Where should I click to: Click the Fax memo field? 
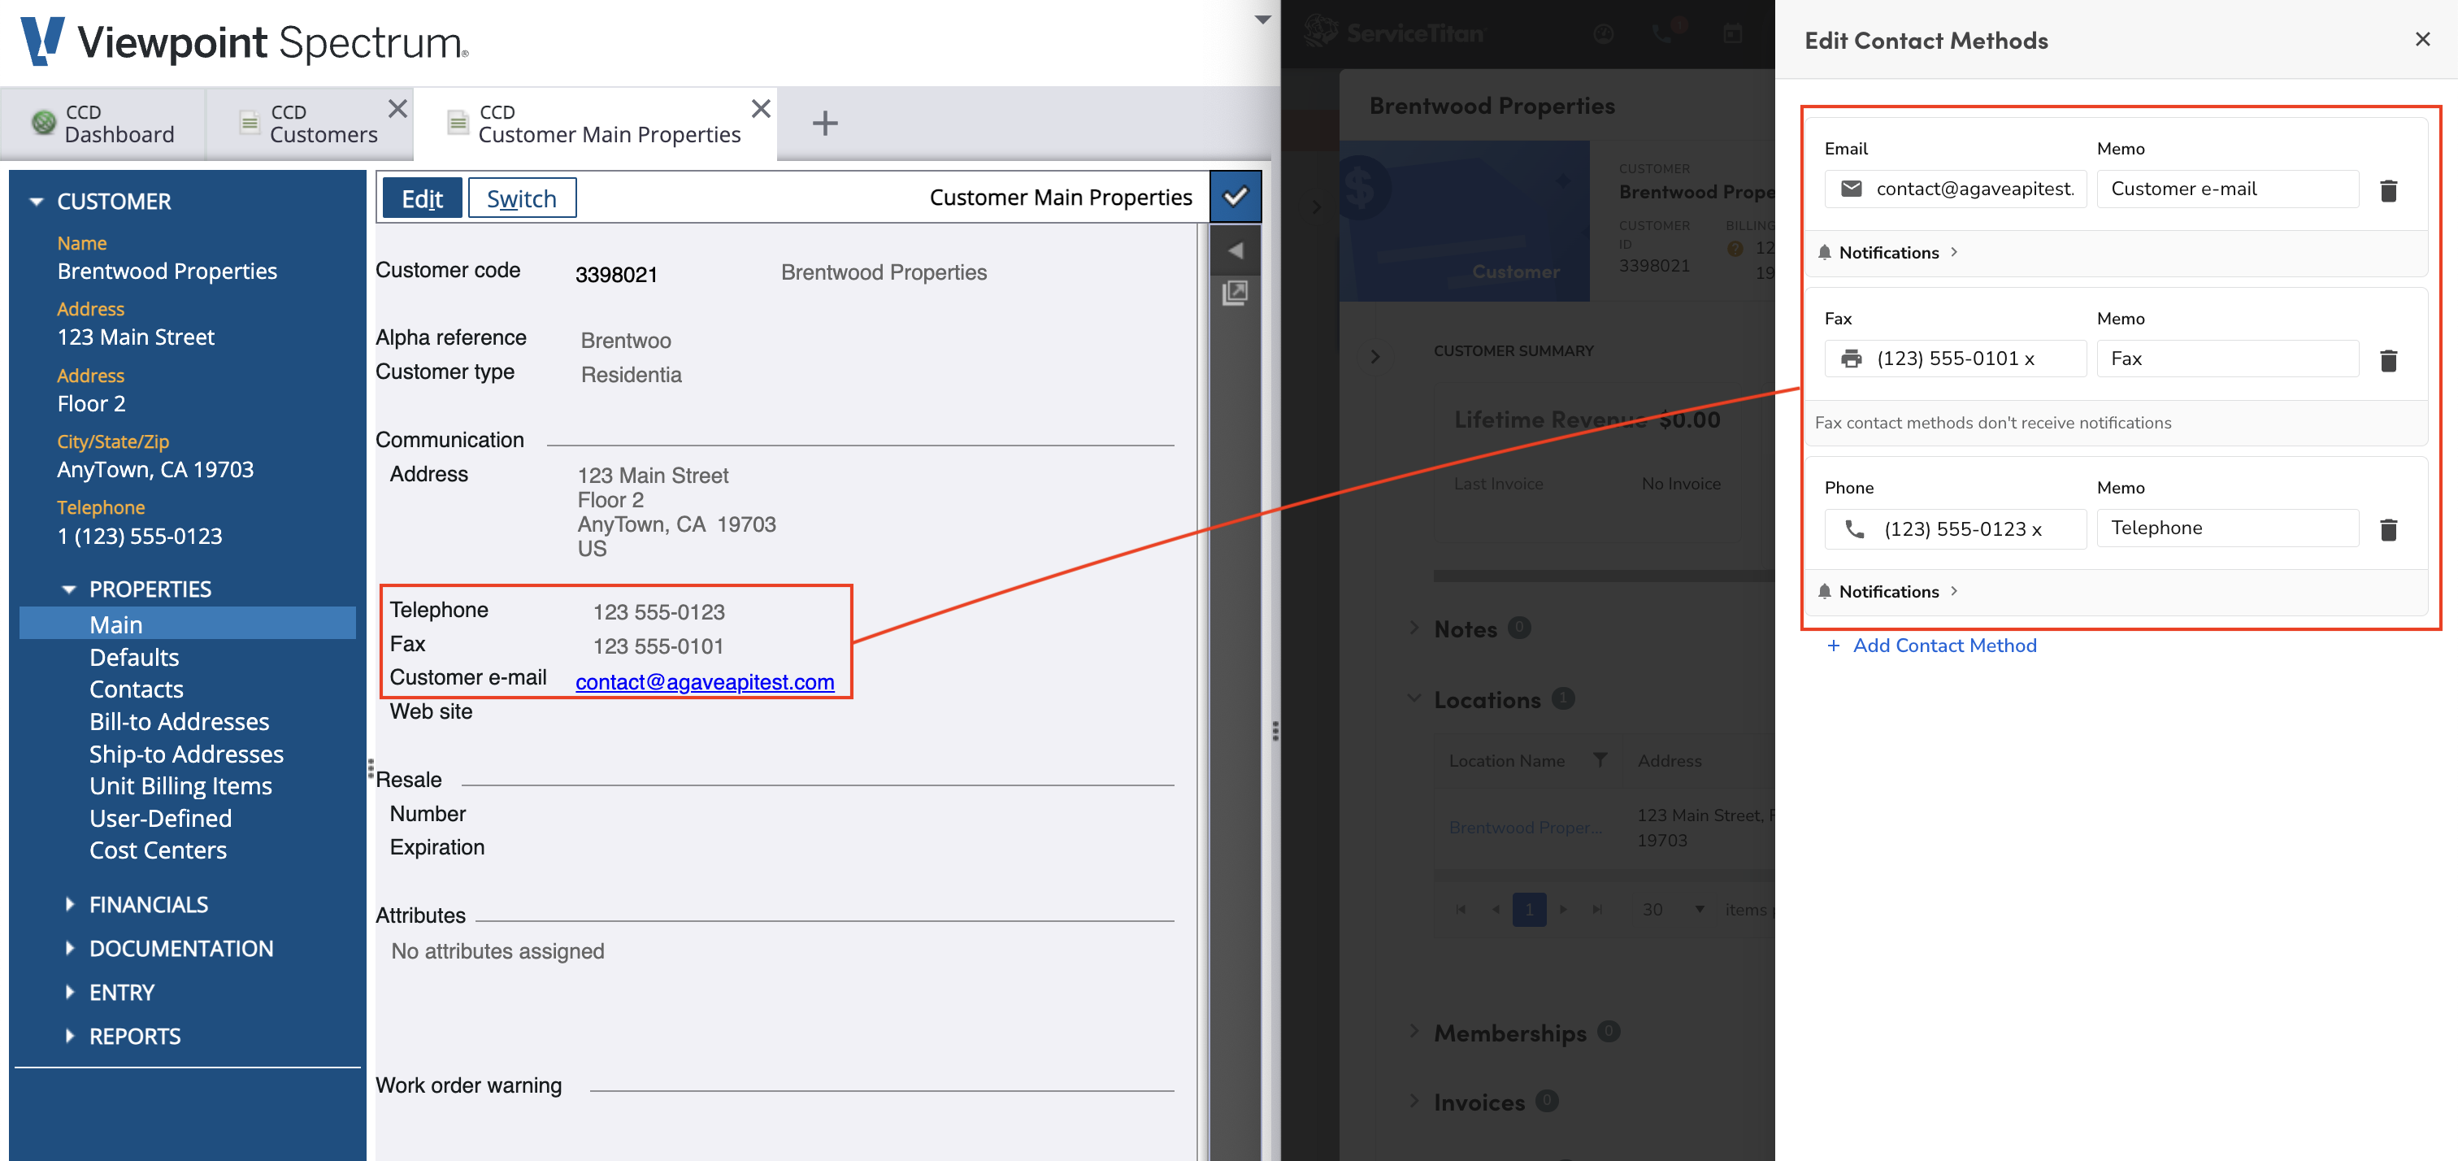click(x=2228, y=358)
